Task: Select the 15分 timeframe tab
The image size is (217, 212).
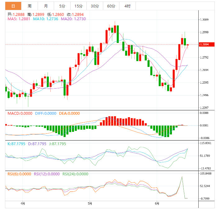Action: (x=78, y=6)
